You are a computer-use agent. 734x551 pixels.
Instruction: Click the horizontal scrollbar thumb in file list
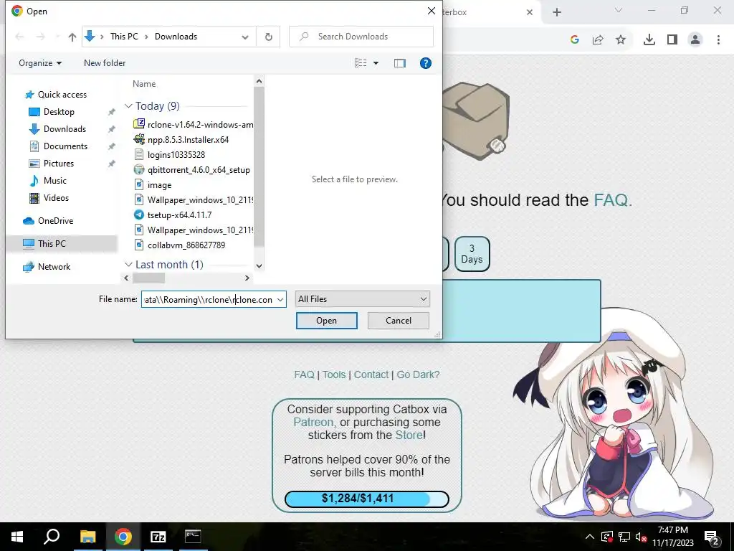(x=148, y=278)
